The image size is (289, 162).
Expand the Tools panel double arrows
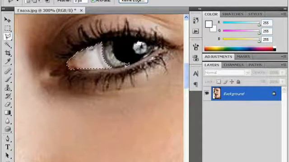click(x=3, y=9)
